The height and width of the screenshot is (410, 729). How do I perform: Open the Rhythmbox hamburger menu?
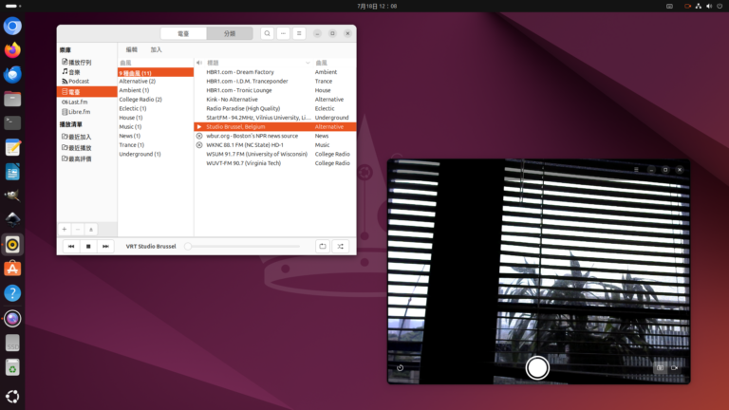[x=299, y=33]
